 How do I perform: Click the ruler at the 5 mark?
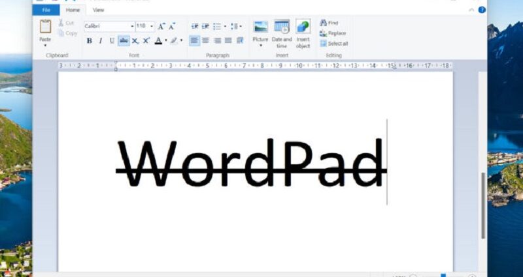pyautogui.click(x=207, y=66)
